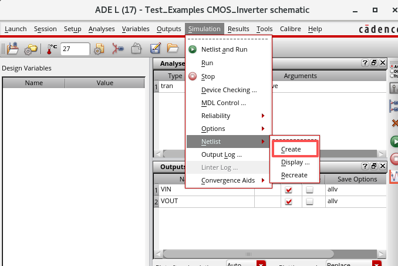Viewport: 398px width, 266px height.
Task: Open the Results menu
Action: click(x=238, y=29)
